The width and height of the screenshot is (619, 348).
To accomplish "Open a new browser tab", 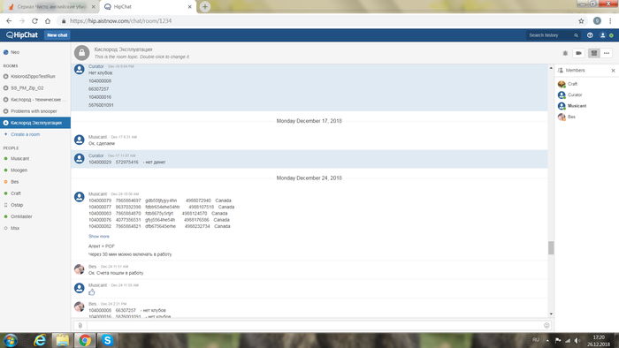I will point(205,7).
